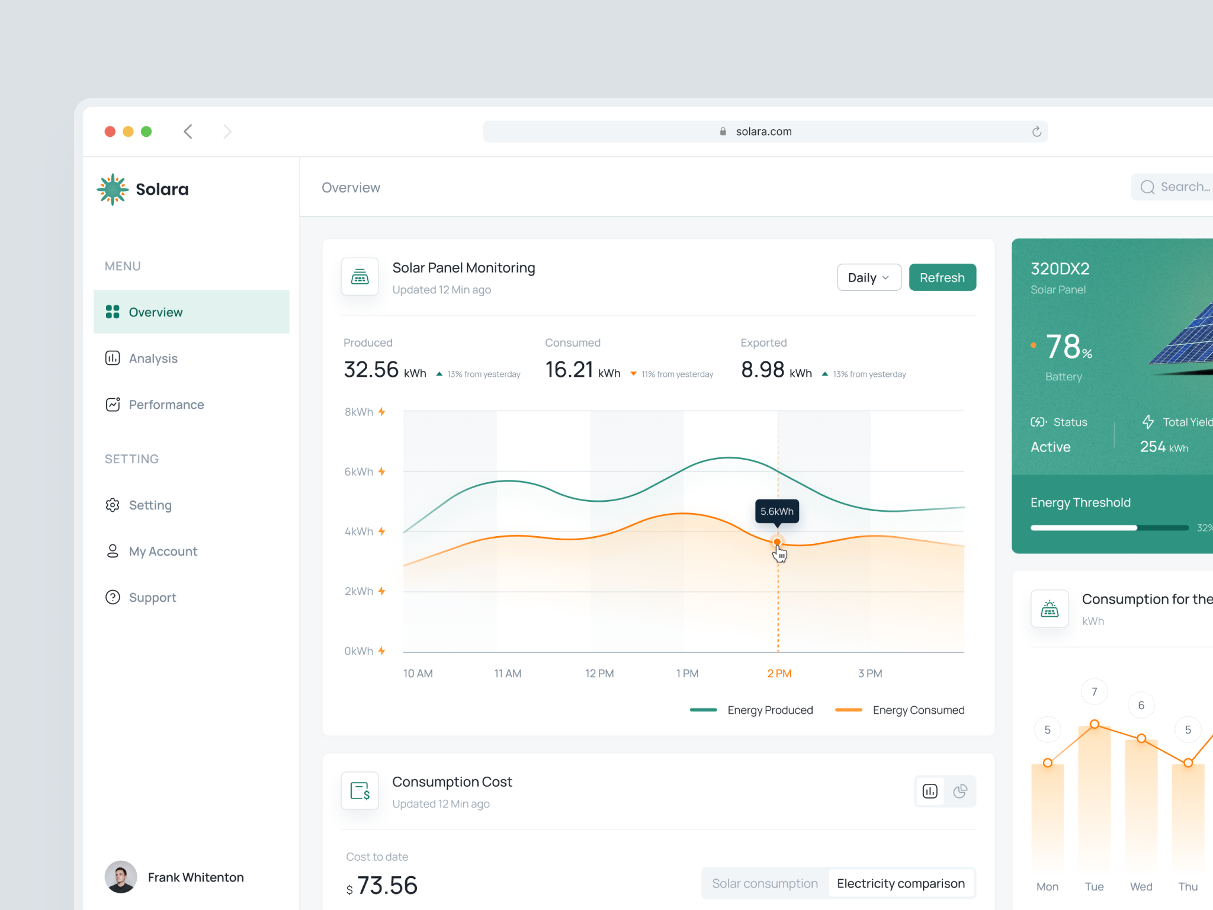Select the Solar consumption tab
The width and height of the screenshot is (1213, 910).
coord(765,883)
